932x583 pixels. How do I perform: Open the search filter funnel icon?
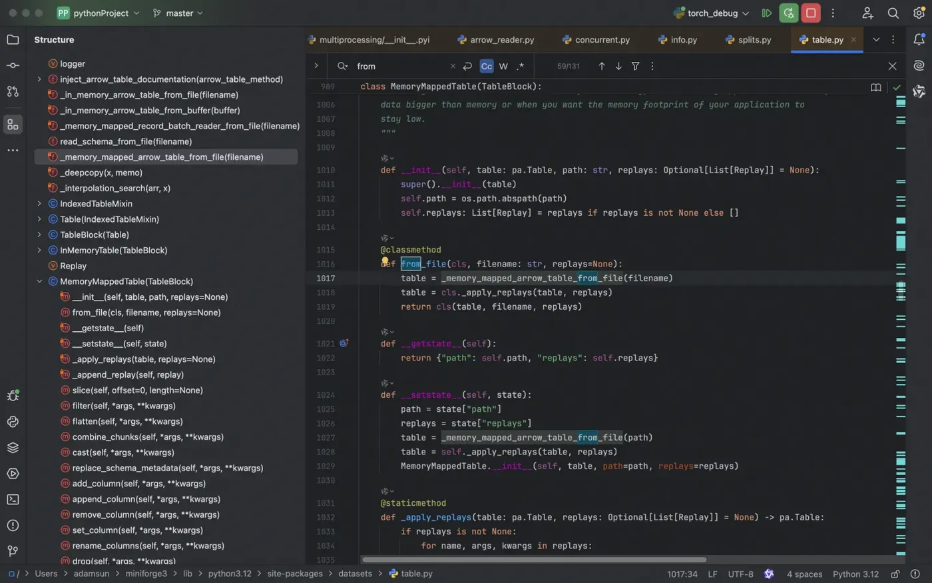click(636, 66)
